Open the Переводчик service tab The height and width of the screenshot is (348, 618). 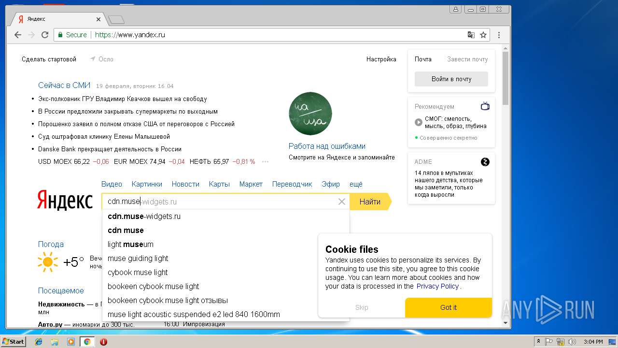pyautogui.click(x=292, y=184)
